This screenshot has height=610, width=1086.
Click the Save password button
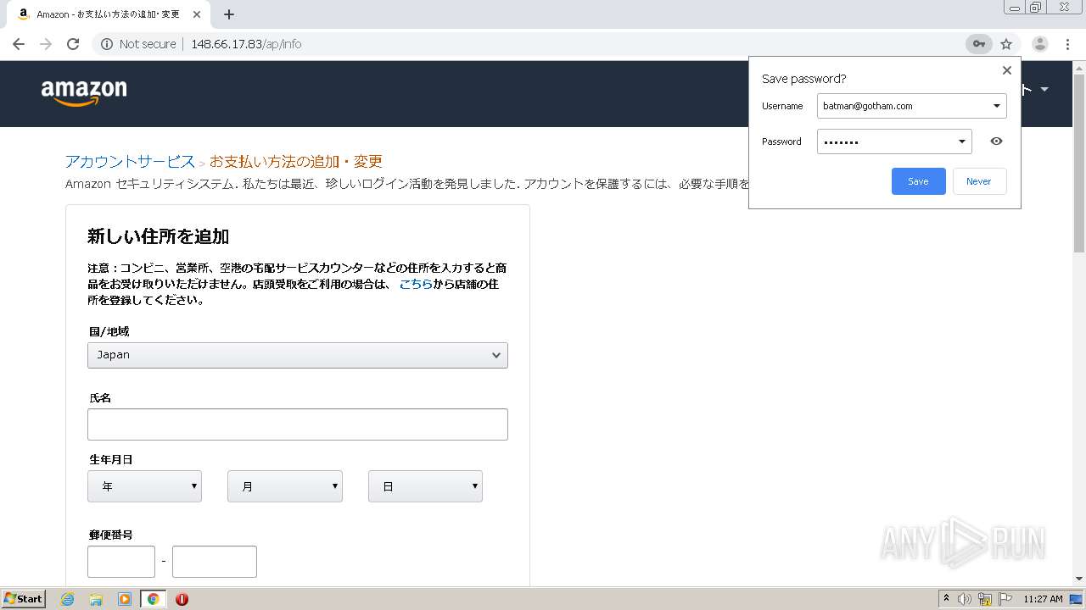click(918, 181)
